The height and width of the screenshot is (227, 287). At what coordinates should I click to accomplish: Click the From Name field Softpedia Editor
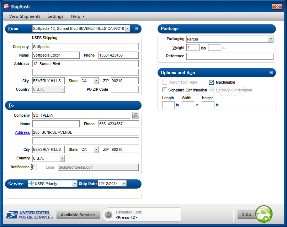point(56,55)
